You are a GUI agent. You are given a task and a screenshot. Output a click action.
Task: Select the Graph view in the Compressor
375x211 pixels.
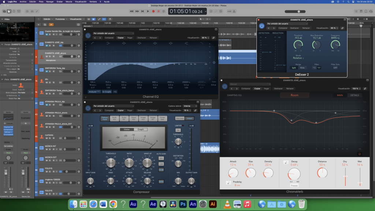click(140, 129)
